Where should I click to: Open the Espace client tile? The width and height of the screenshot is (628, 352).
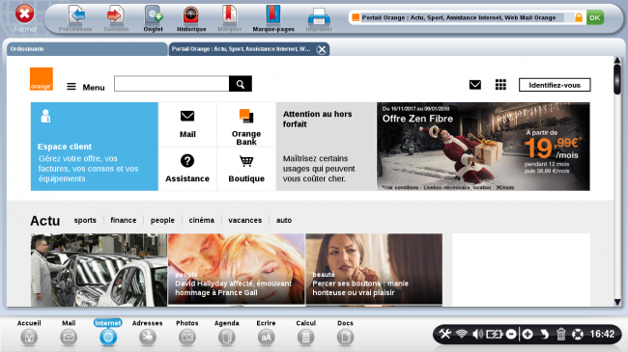point(95,147)
